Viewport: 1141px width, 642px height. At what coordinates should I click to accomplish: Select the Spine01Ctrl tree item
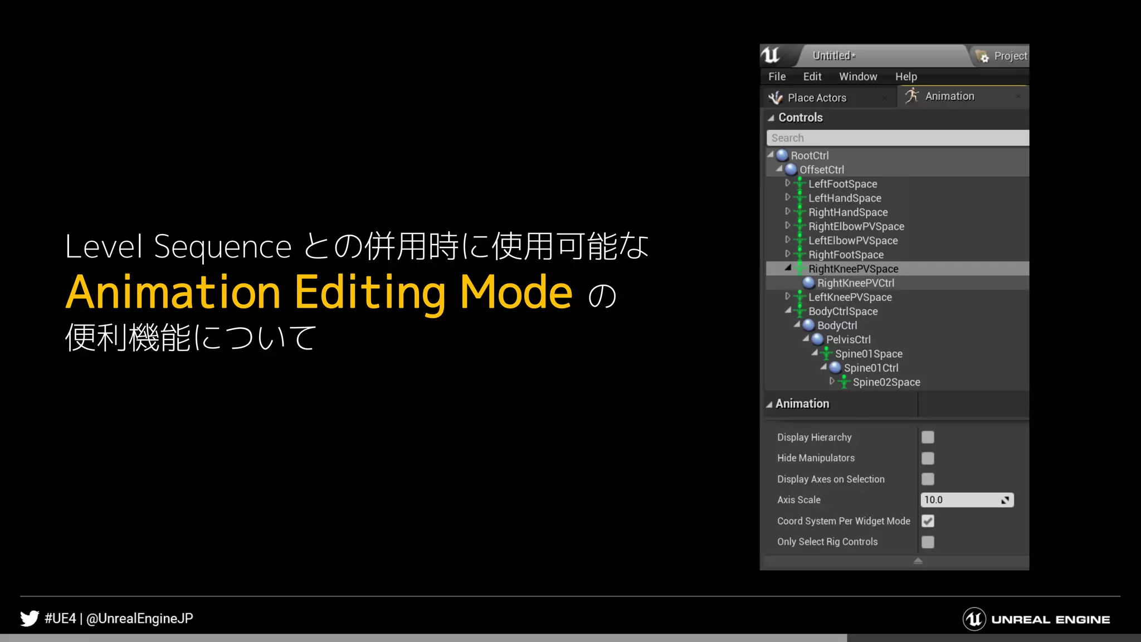coord(871,368)
